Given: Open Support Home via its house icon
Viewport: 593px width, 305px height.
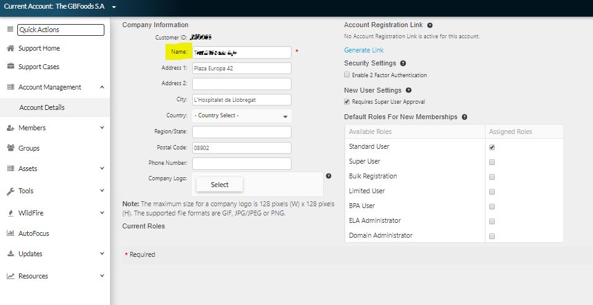Looking at the screenshot, I should click(x=11, y=48).
